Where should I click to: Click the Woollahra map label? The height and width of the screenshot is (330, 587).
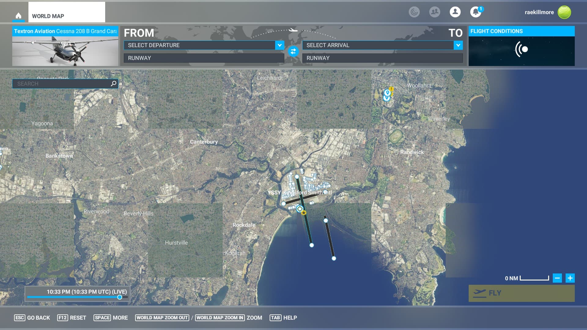pos(419,86)
